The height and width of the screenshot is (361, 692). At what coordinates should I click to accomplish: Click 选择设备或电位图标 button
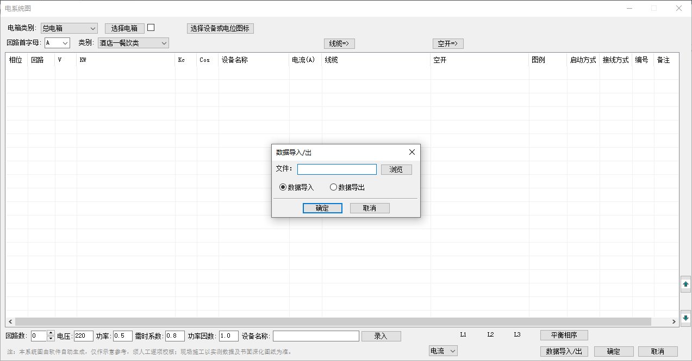click(x=220, y=28)
